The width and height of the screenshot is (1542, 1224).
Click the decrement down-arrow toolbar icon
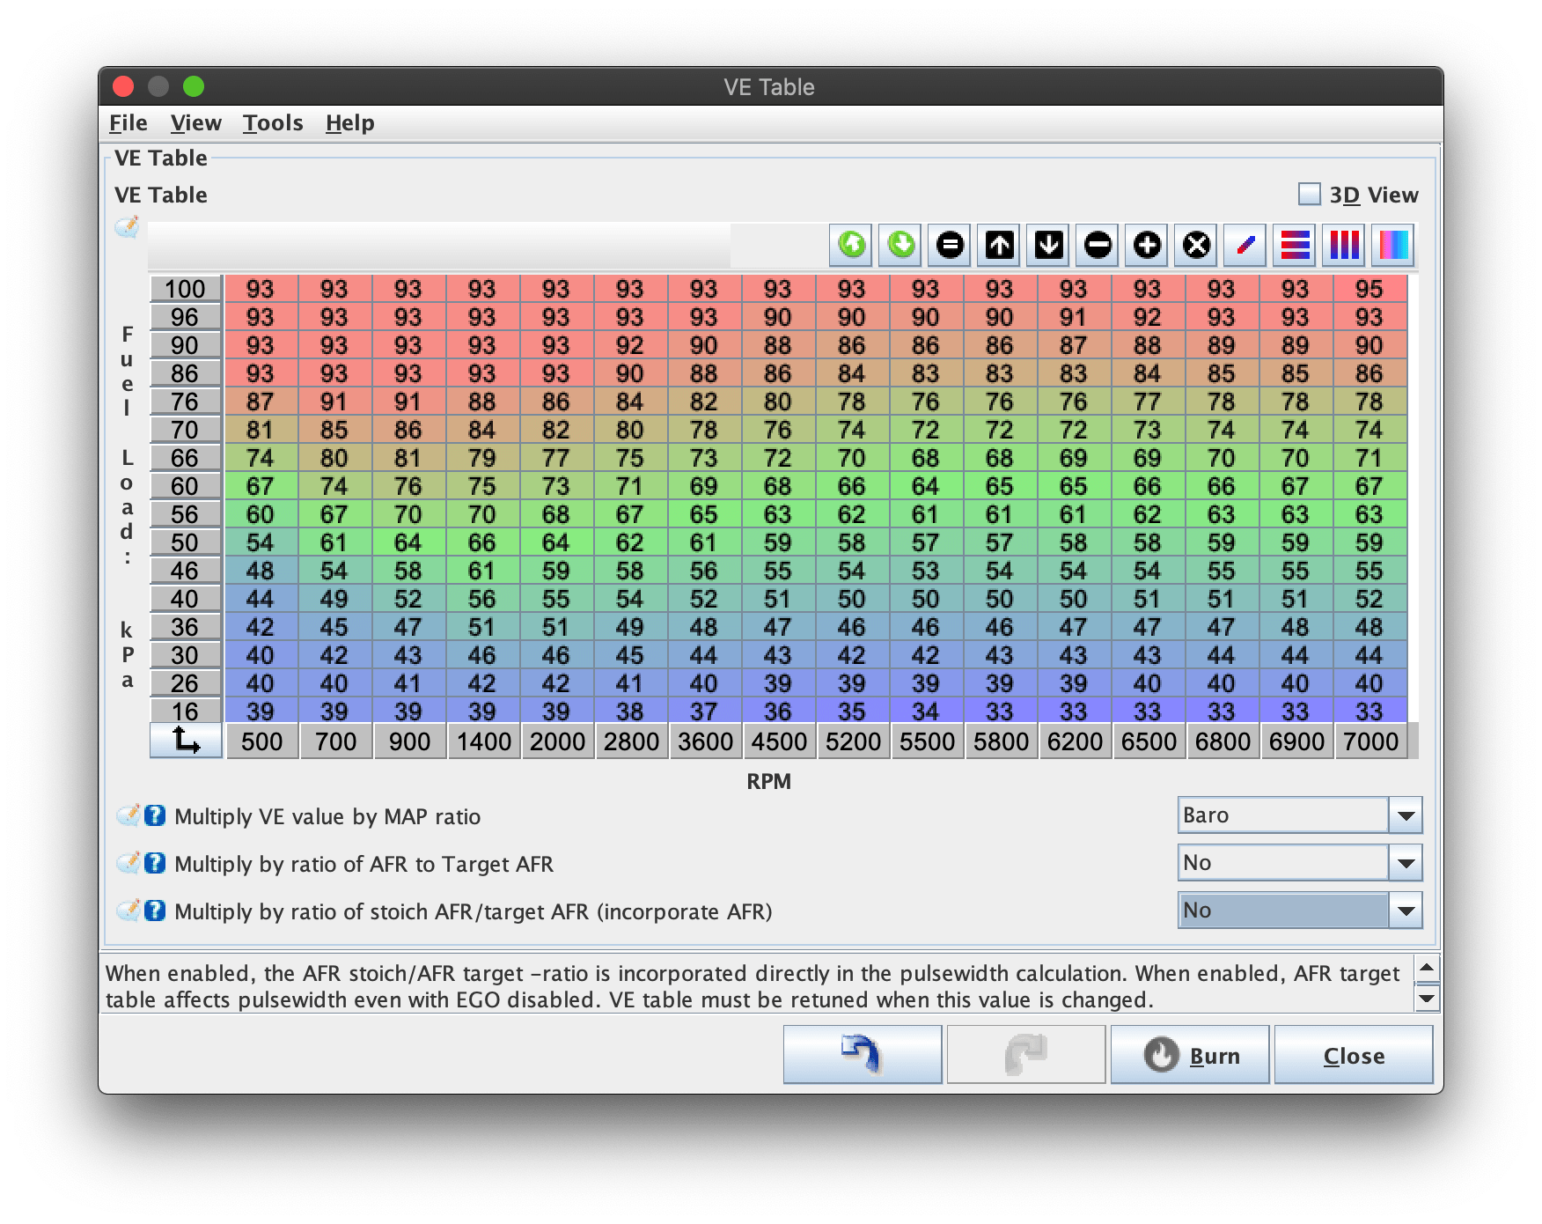click(1048, 245)
